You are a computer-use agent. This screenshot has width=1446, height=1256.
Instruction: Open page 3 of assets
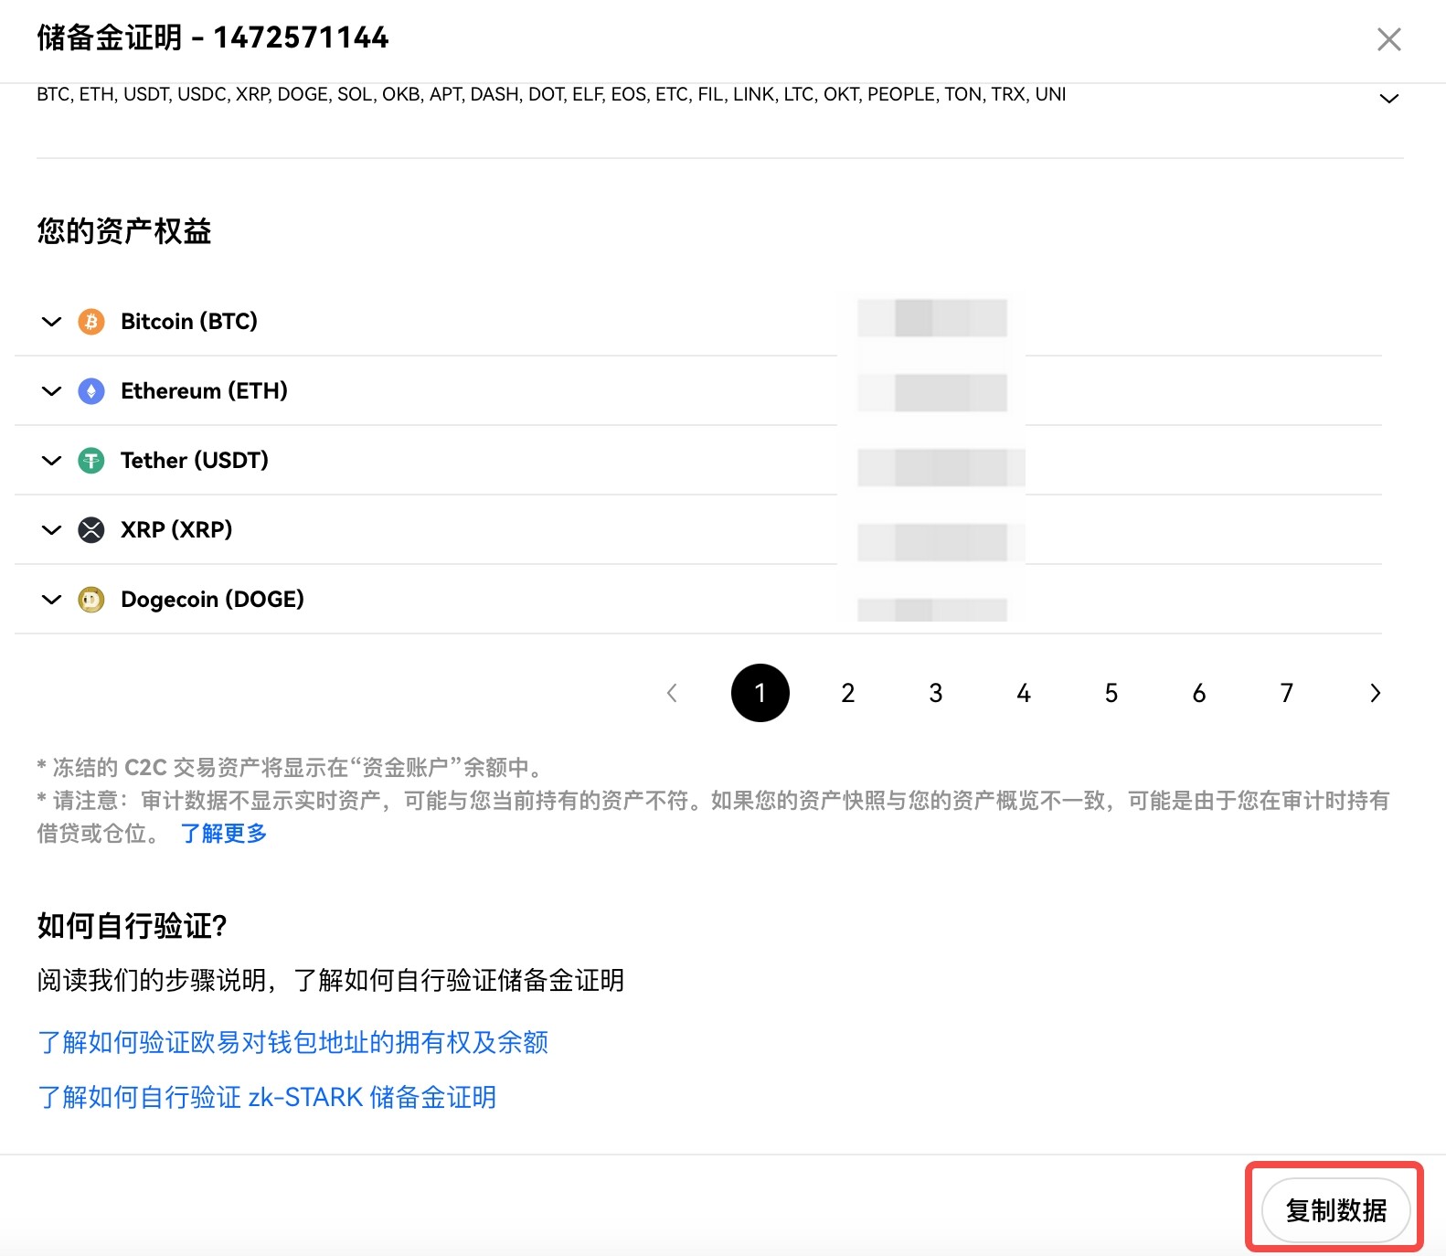coord(936,693)
